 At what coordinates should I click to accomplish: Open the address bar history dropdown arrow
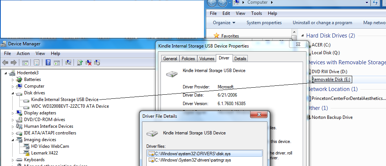point(367,3)
